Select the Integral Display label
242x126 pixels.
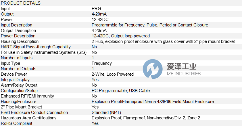coord(15,80)
